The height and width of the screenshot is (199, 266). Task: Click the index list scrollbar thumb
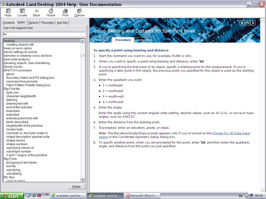tap(83, 55)
